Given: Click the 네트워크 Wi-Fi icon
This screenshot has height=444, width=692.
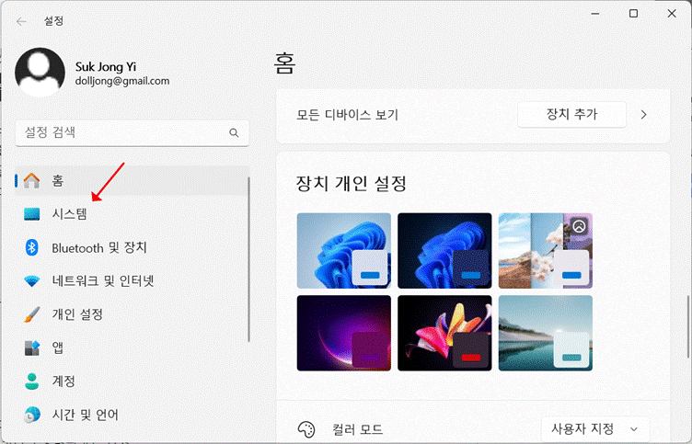Looking at the screenshot, I should point(32,281).
